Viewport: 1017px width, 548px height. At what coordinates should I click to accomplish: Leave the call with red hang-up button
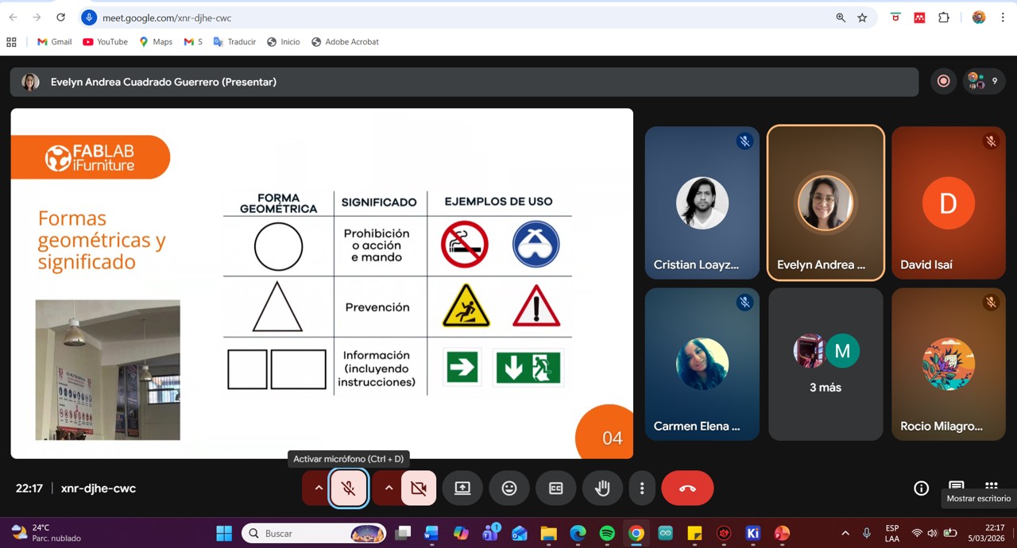click(x=687, y=488)
